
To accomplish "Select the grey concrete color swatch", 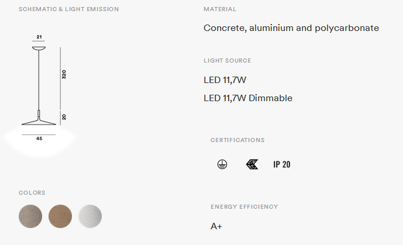I will click(x=30, y=216).
